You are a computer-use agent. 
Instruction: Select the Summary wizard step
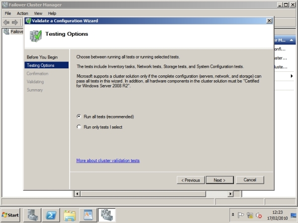[35, 90]
